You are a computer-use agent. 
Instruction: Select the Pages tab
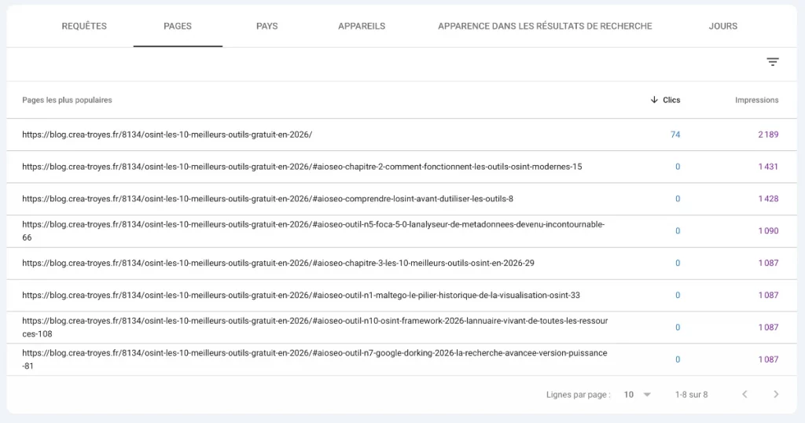[178, 26]
